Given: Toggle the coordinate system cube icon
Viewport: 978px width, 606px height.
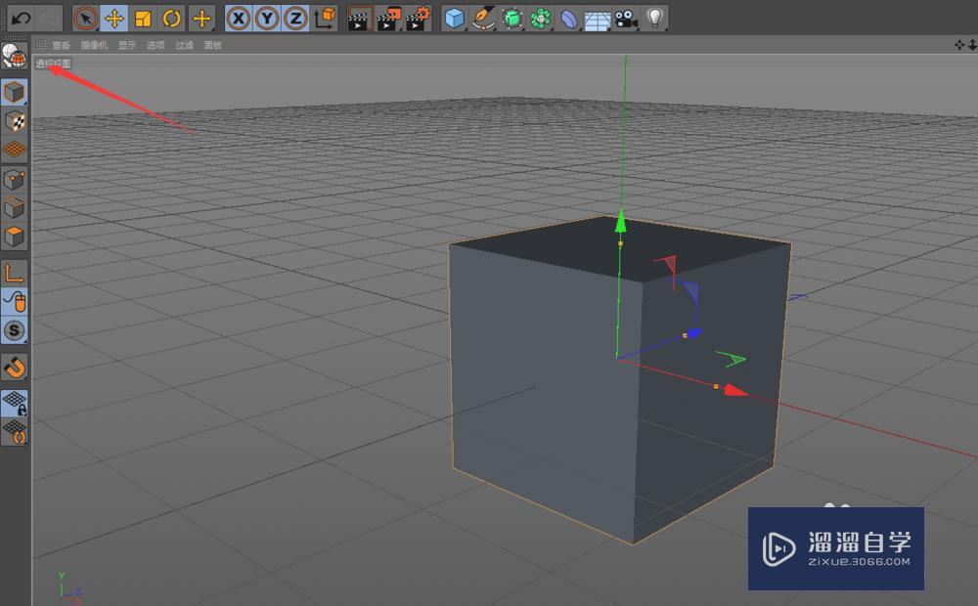Looking at the screenshot, I should point(325,19).
